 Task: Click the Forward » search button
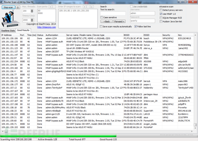point(119,22)
